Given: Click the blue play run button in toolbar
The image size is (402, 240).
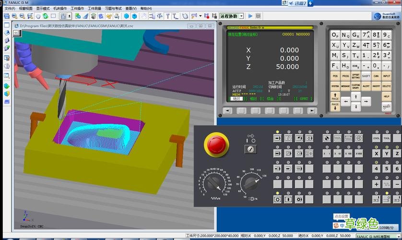Looking at the screenshot, I should point(250,16).
